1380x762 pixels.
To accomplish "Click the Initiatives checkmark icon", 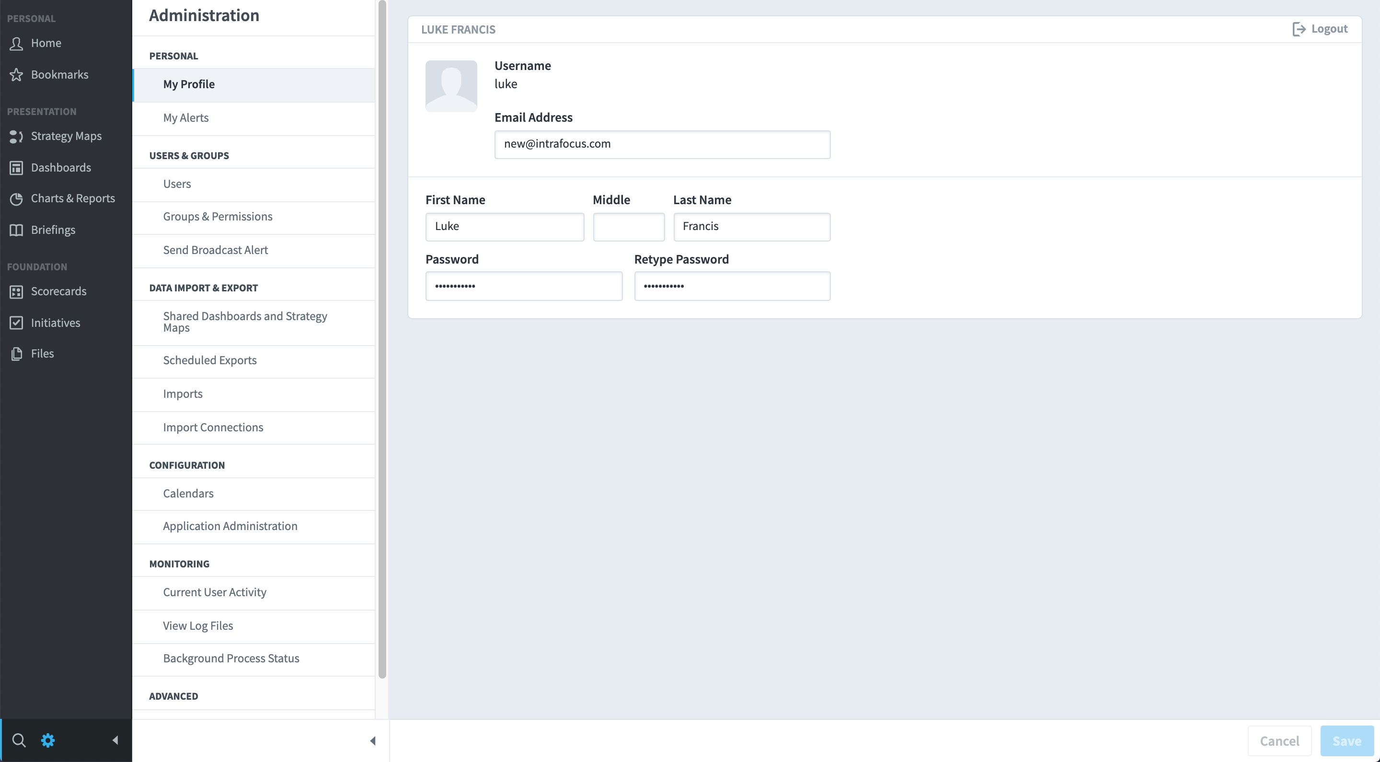I will click(x=17, y=323).
